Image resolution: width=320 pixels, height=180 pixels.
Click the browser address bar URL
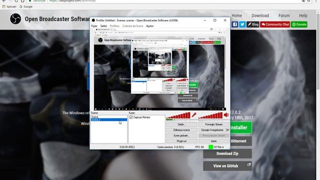pyautogui.click(x=72, y=1)
